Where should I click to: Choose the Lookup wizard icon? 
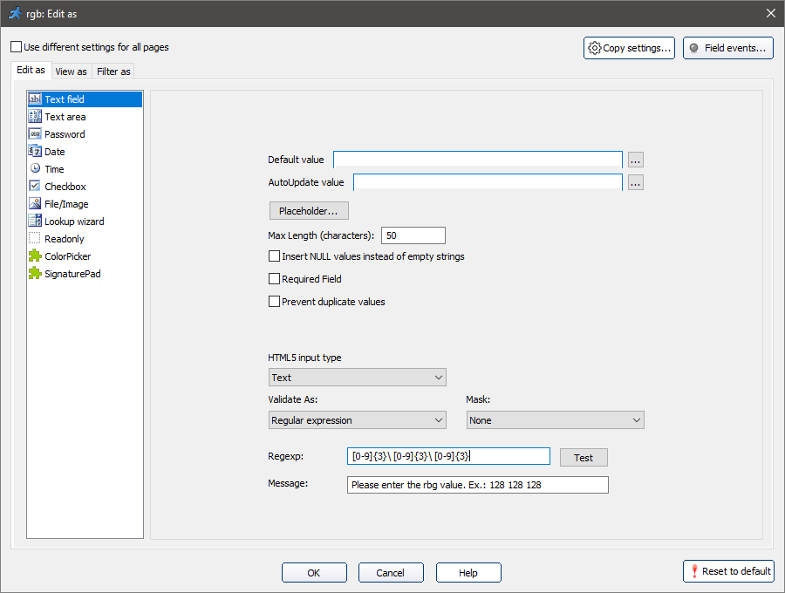35,222
